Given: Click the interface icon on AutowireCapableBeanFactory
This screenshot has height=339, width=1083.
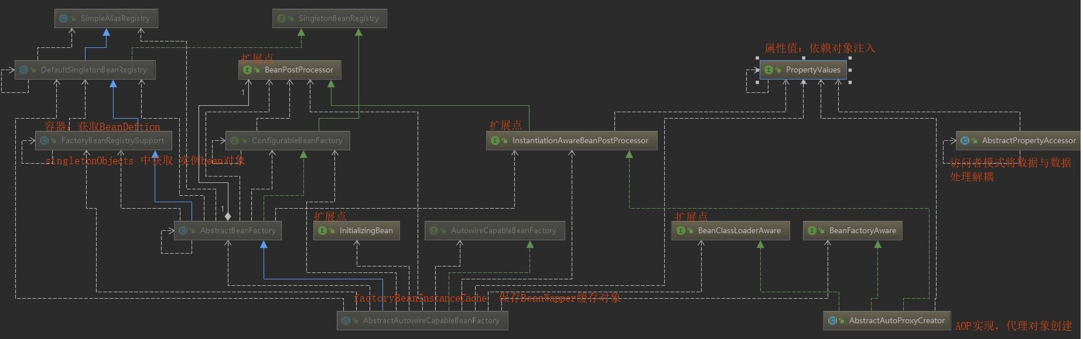Looking at the screenshot, I should 433,230.
